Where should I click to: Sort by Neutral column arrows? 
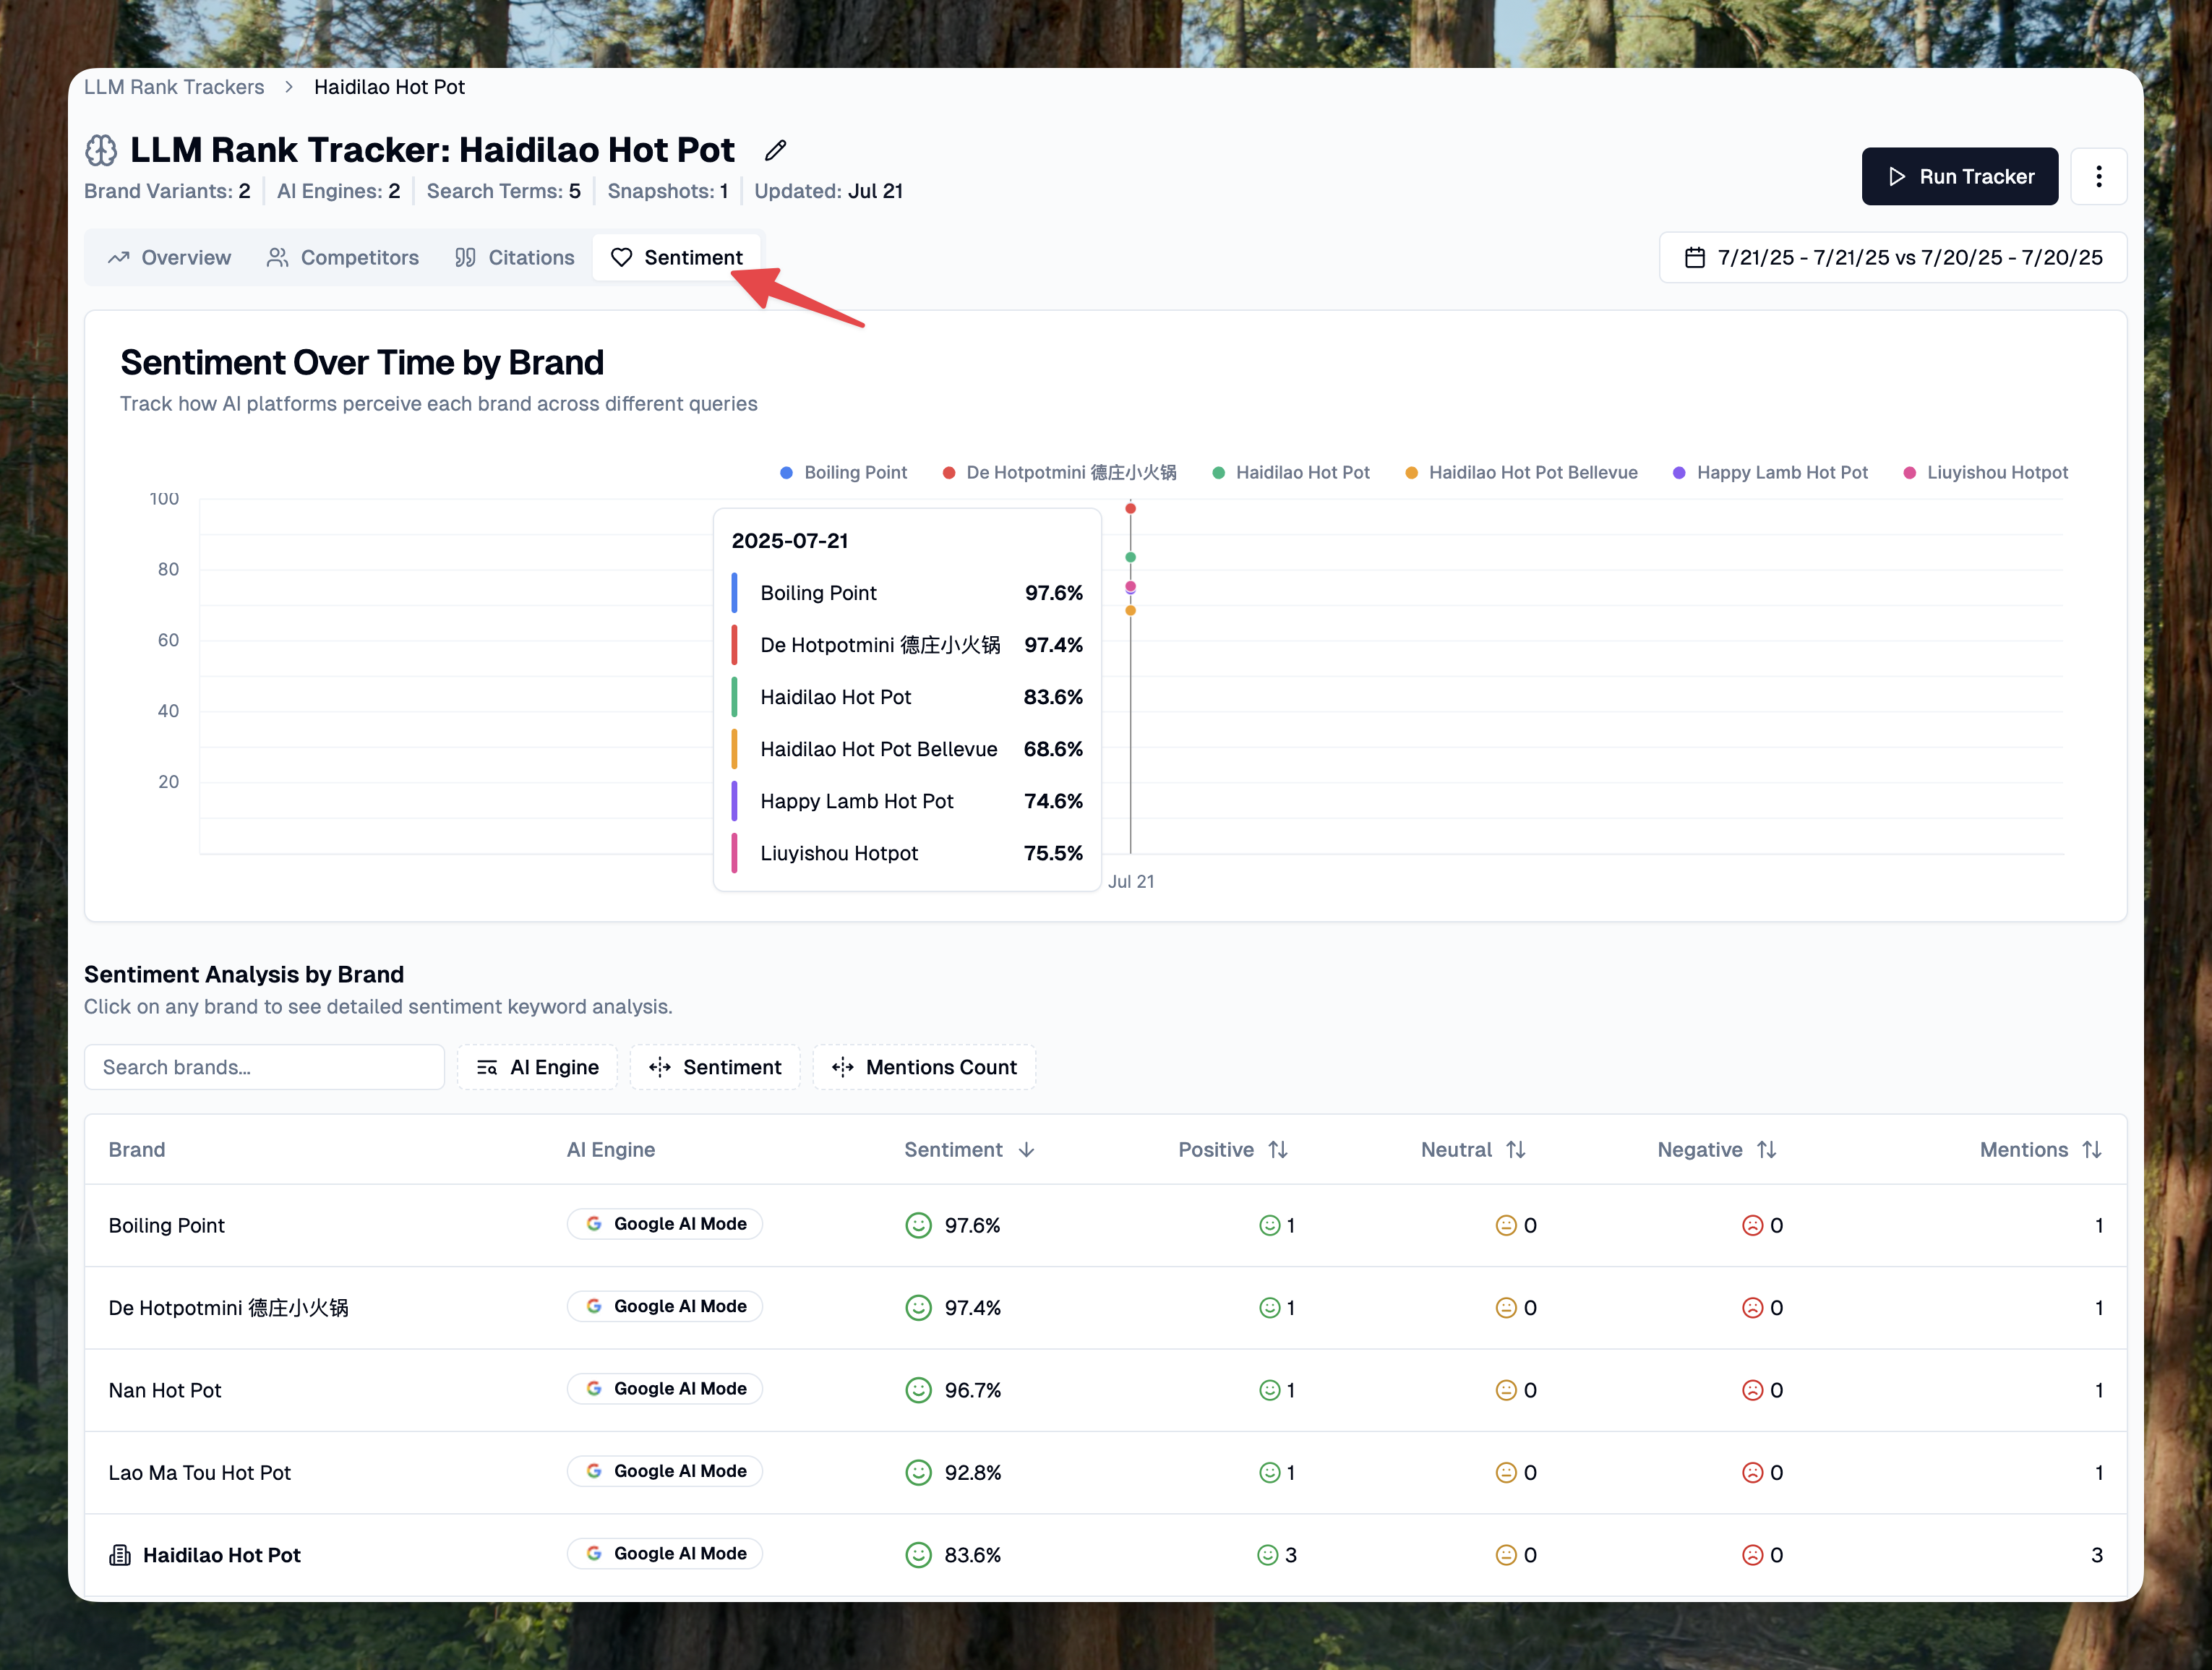[1515, 1150]
